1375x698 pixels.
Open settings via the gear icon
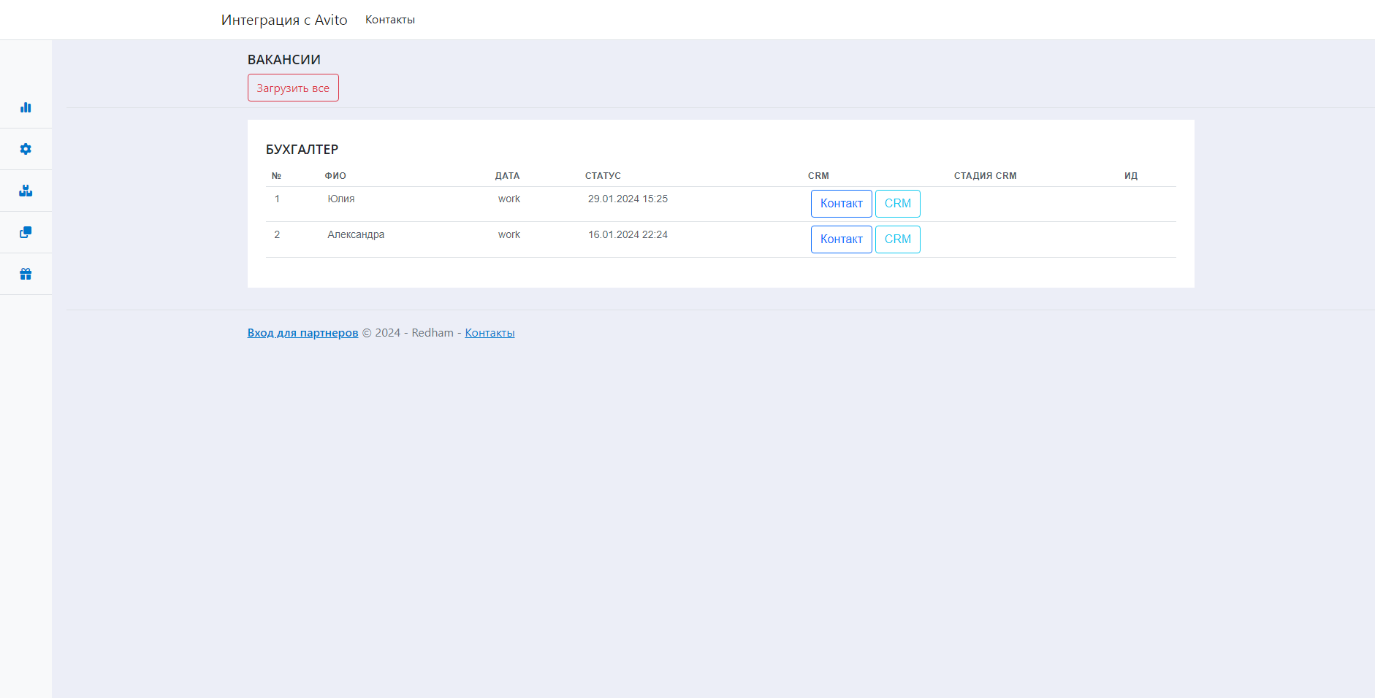pyautogui.click(x=26, y=149)
